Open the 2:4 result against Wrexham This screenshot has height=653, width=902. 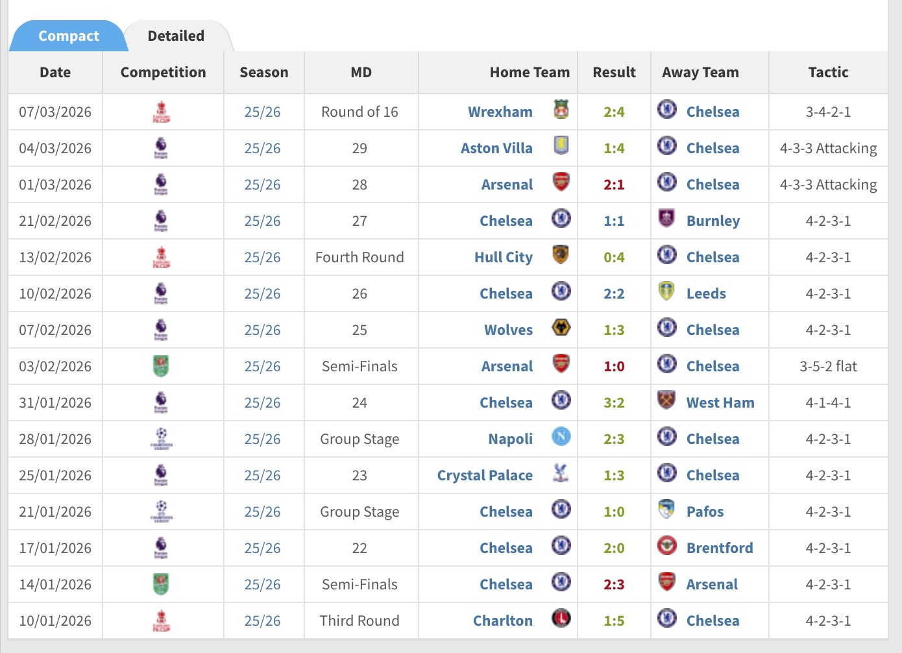pyautogui.click(x=614, y=112)
